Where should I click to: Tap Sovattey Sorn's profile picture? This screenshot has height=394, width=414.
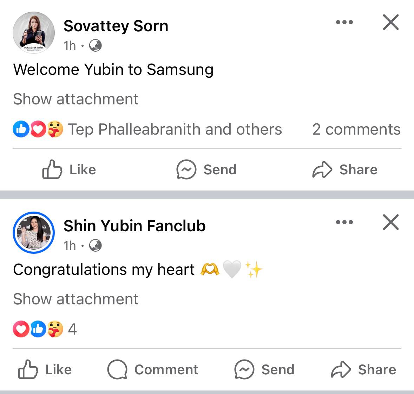[34, 33]
